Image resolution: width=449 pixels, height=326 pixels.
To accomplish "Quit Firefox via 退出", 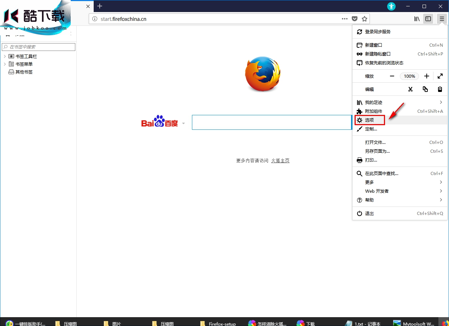I will [x=400, y=214].
